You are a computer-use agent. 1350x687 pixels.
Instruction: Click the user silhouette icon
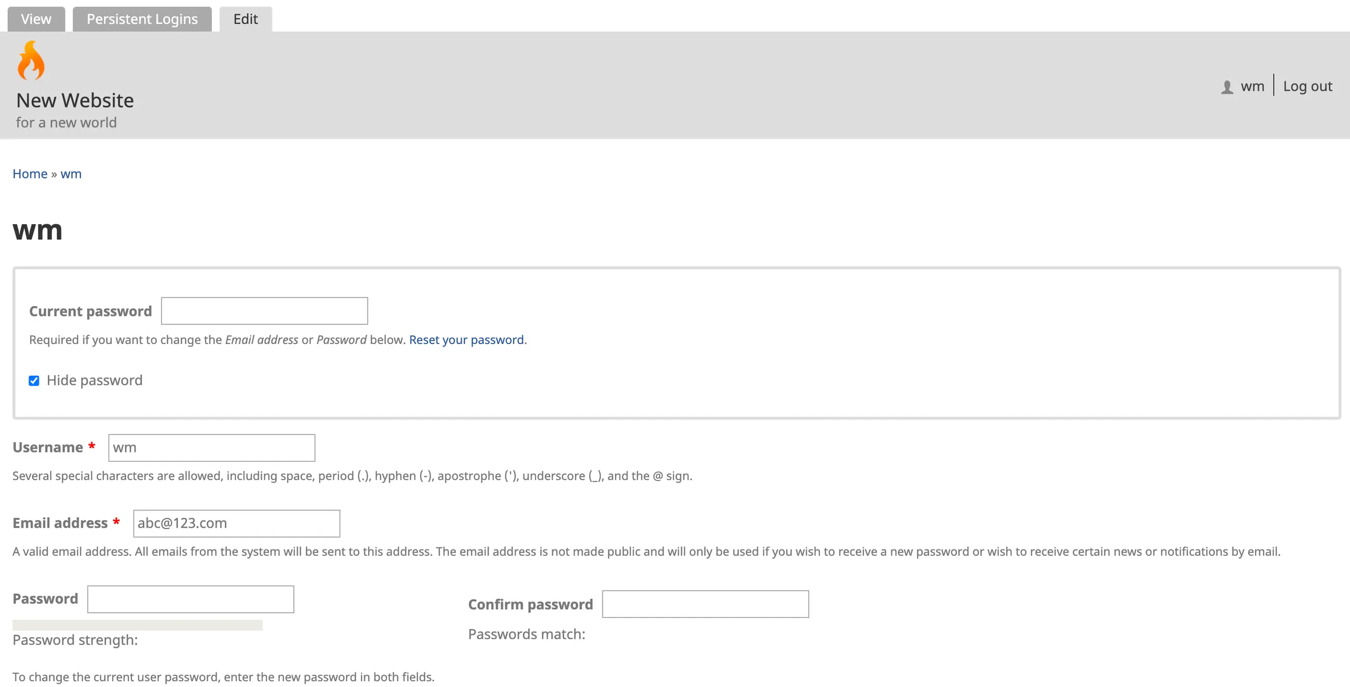point(1227,87)
